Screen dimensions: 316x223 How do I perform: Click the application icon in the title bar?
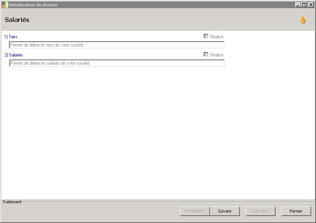(x=5, y=5)
